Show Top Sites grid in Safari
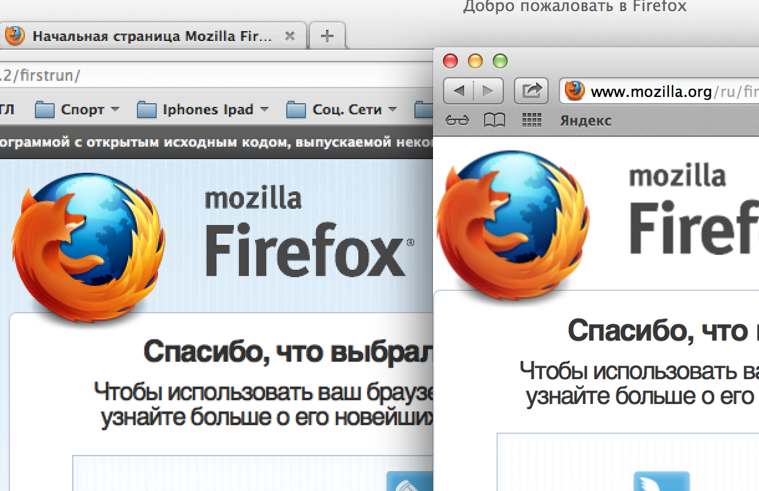 tap(532, 121)
